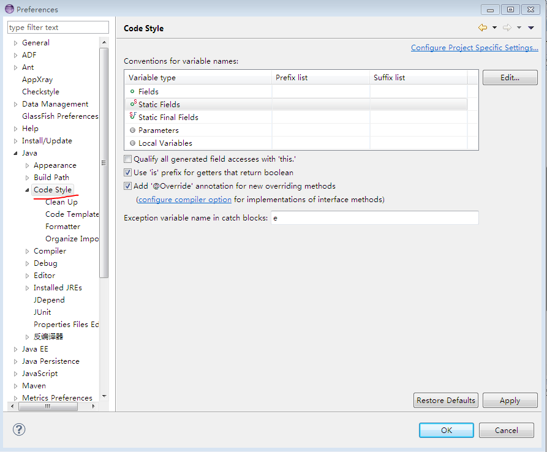Open the Code Templates preferences page
The image size is (547, 452).
72,214
